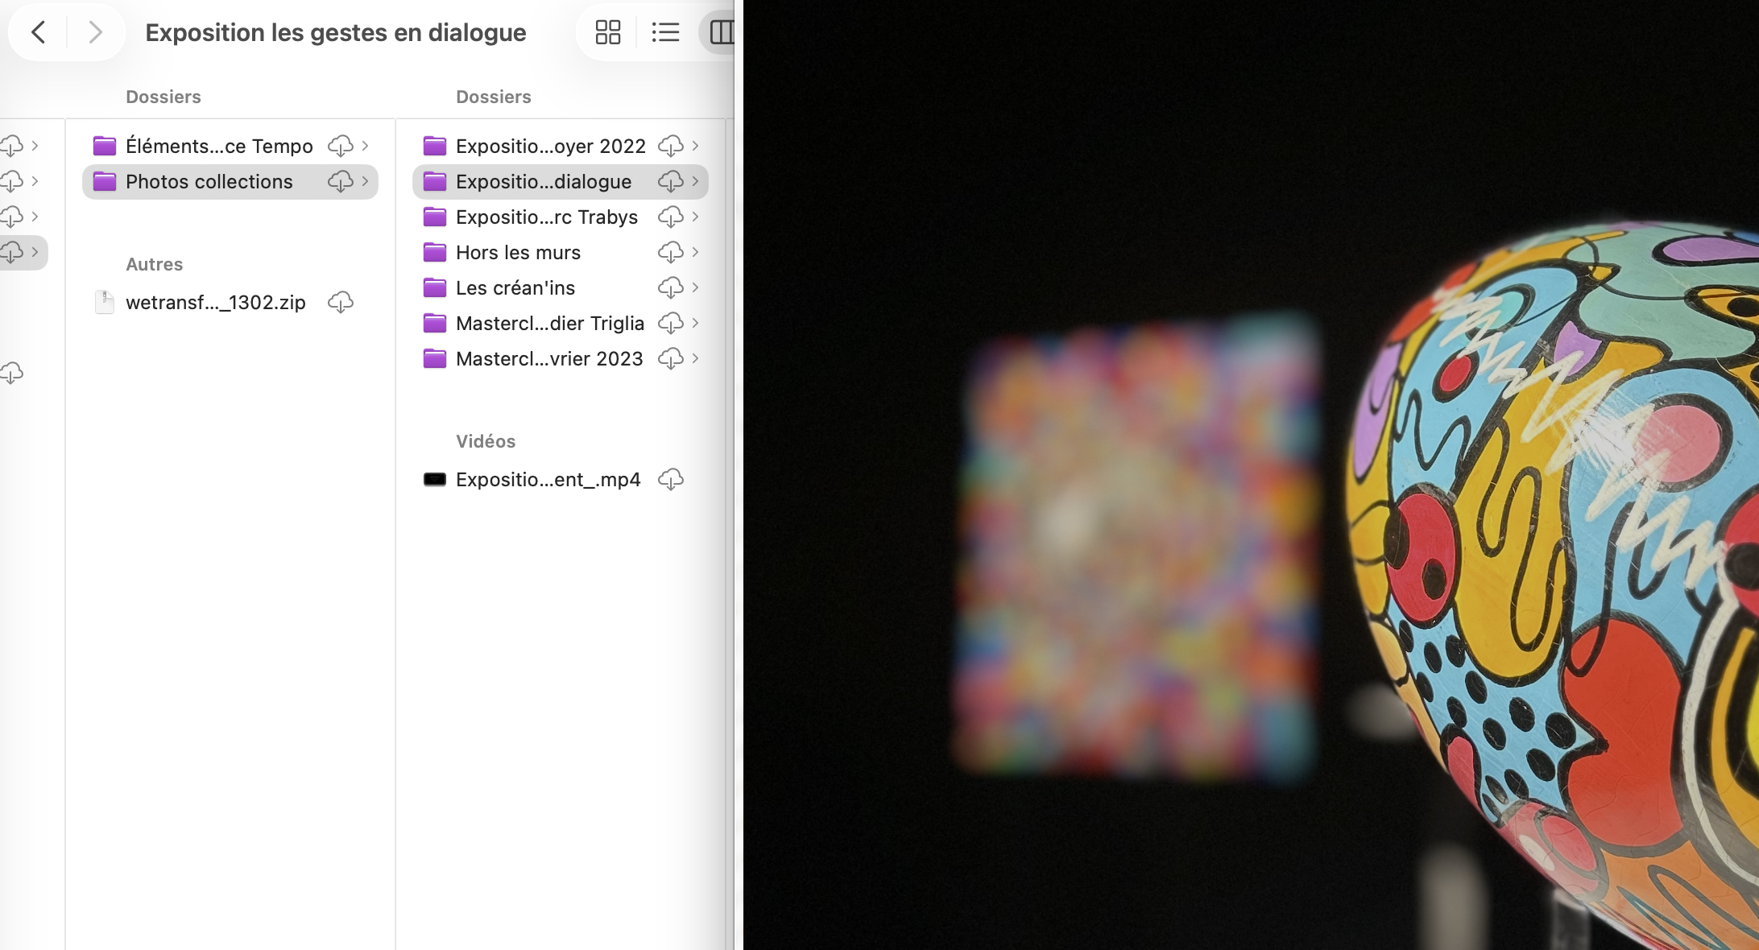Download Expositio...ent_.mp4 via cloud icon
1759x950 pixels.
671,479
